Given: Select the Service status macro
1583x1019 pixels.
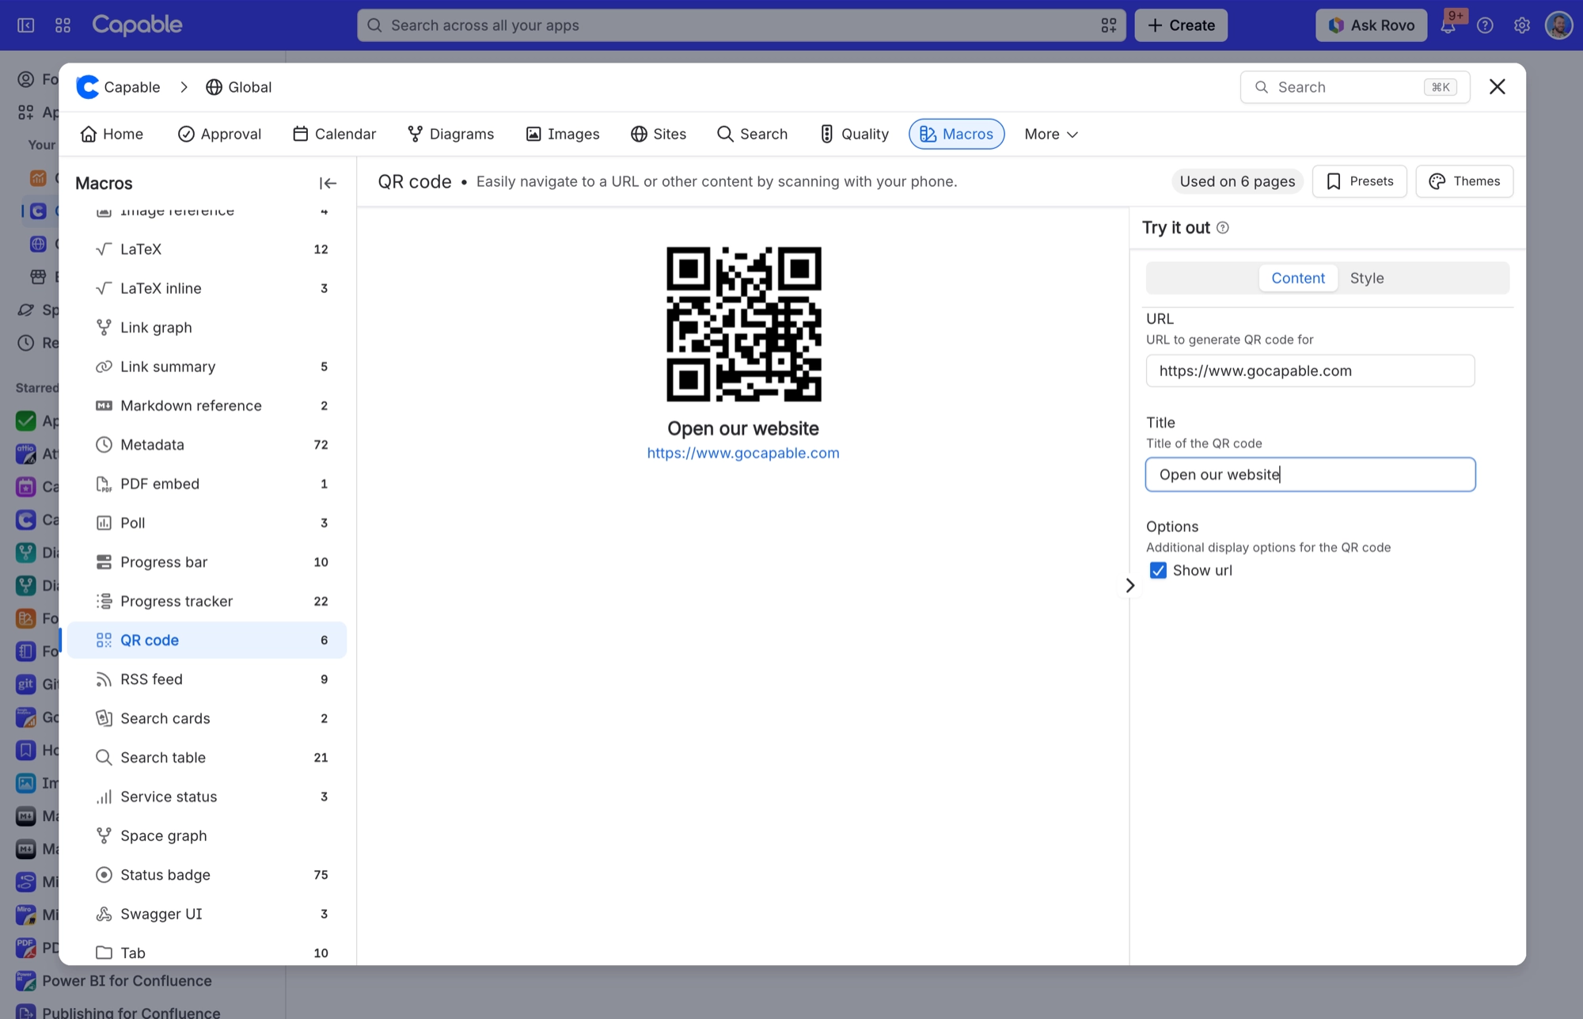Looking at the screenshot, I should click(207, 797).
